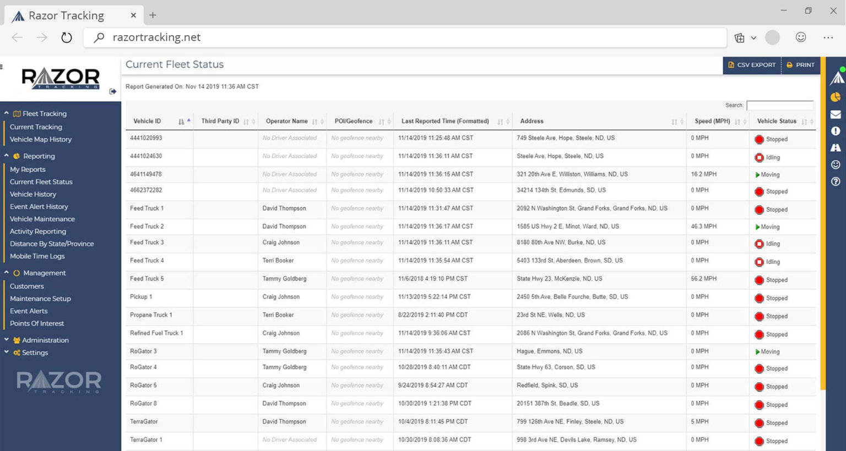Image resolution: width=846 pixels, height=451 pixels.
Task: Focus the table Search input field
Action: (x=780, y=105)
